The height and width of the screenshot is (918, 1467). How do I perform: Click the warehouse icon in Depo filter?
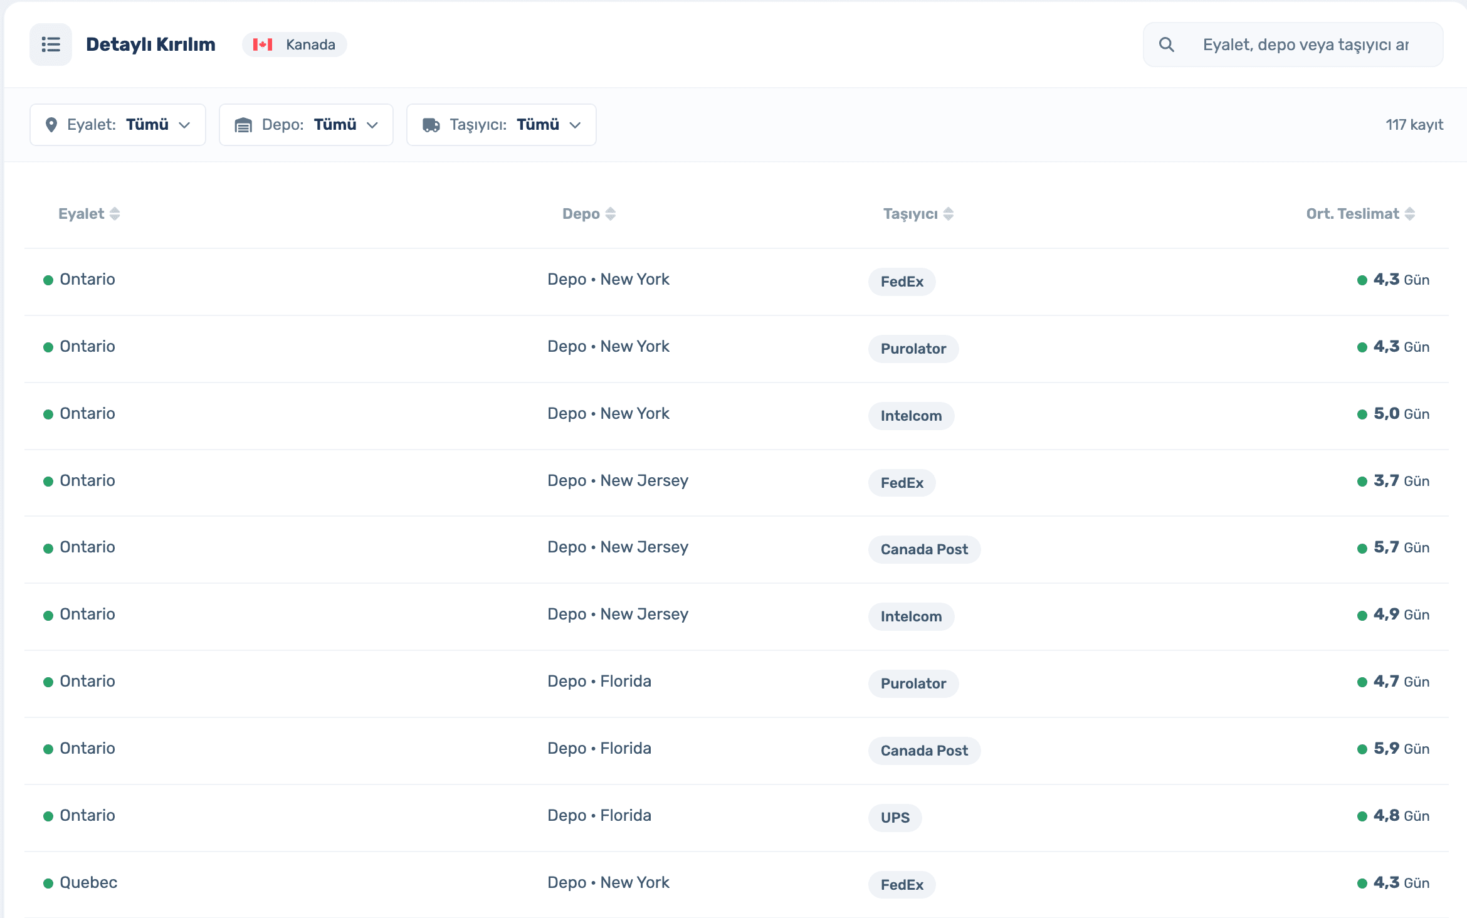click(243, 125)
